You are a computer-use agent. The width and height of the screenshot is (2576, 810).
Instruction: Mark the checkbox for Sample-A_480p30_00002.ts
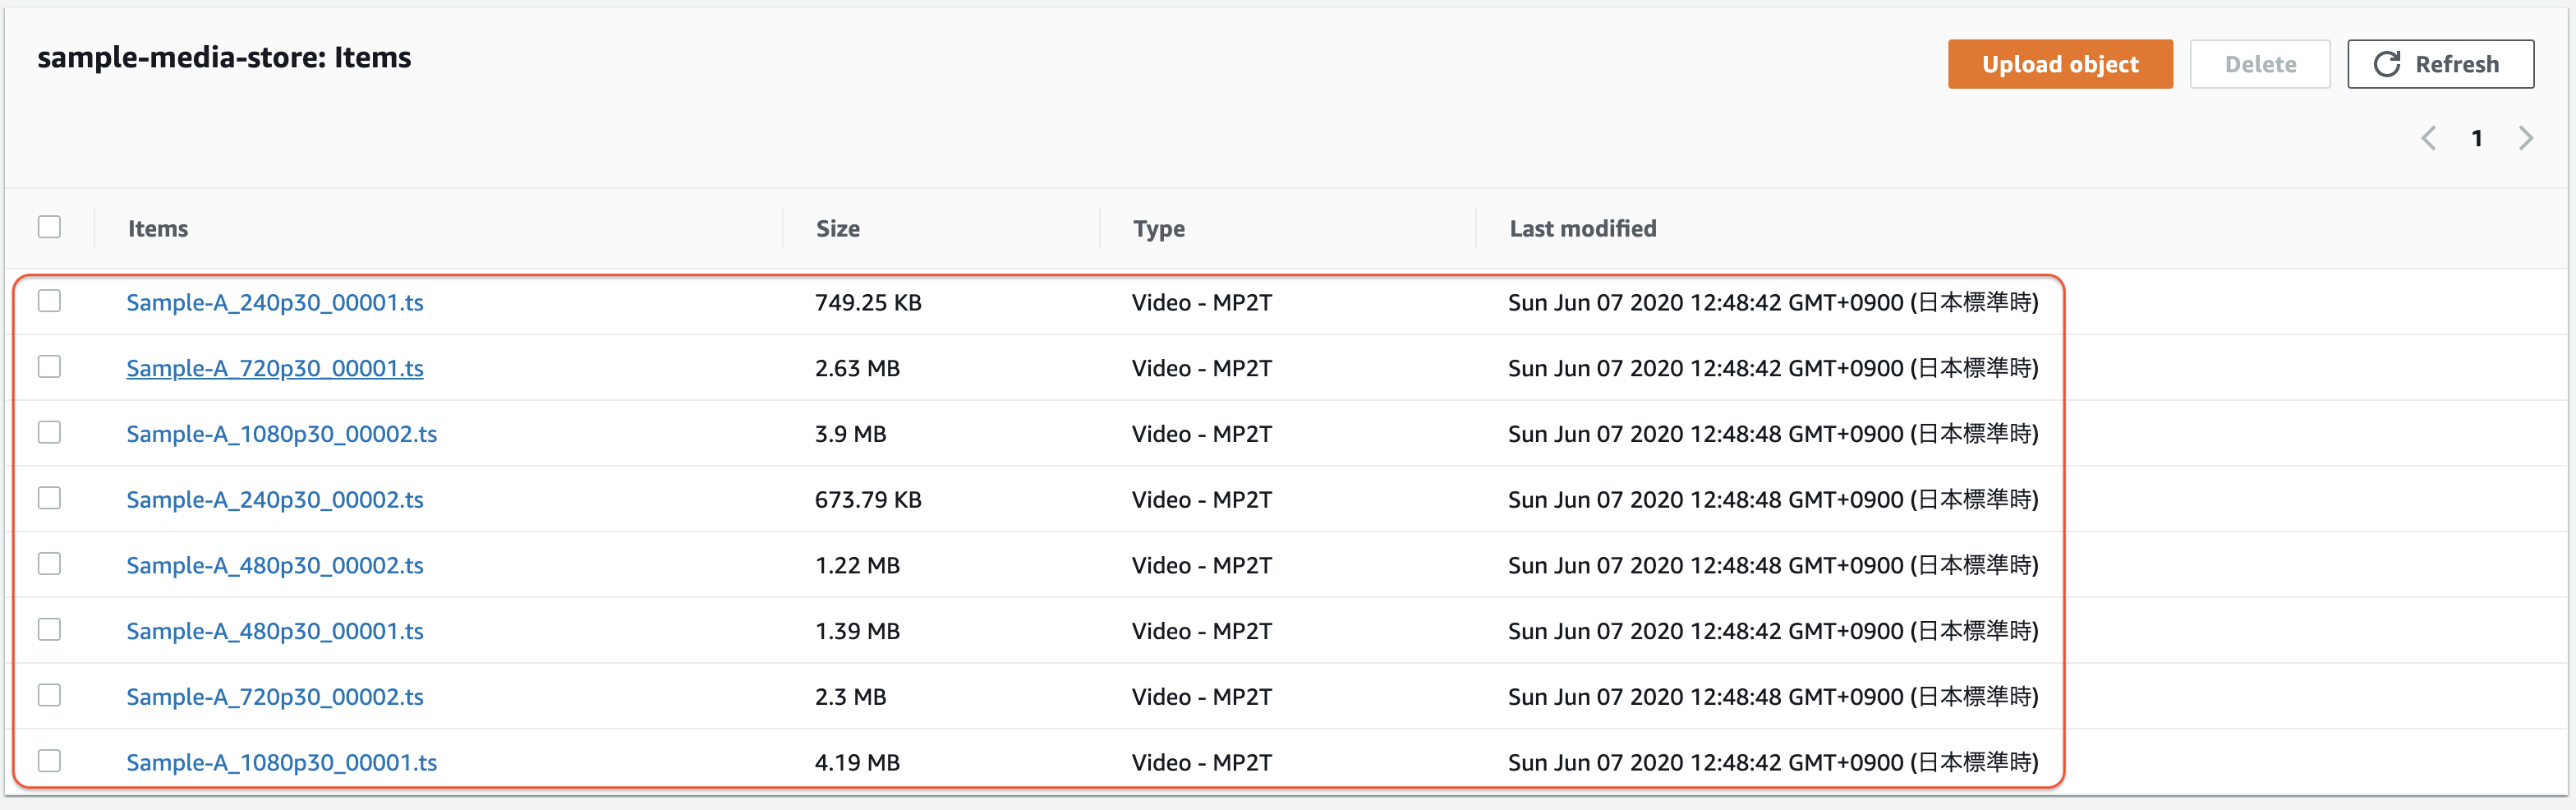(x=49, y=564)
